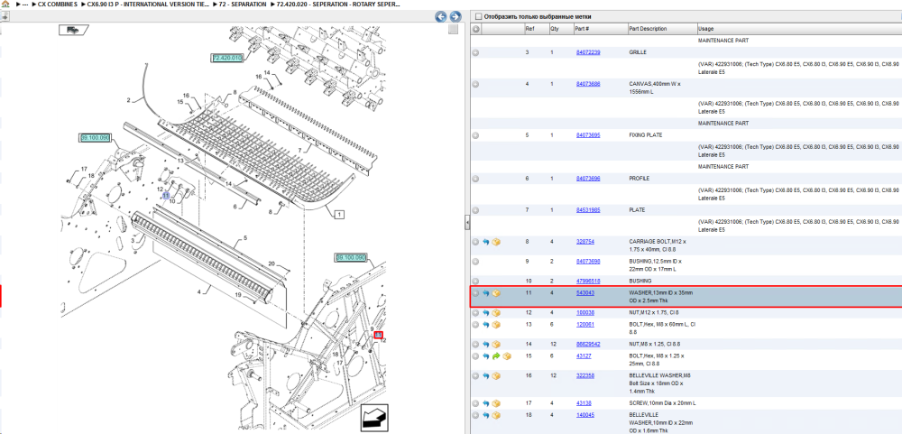Open part number link 84073686
The height and width of the screenshot is (434, 902).
pyautogui.click(x=588, y=84)
